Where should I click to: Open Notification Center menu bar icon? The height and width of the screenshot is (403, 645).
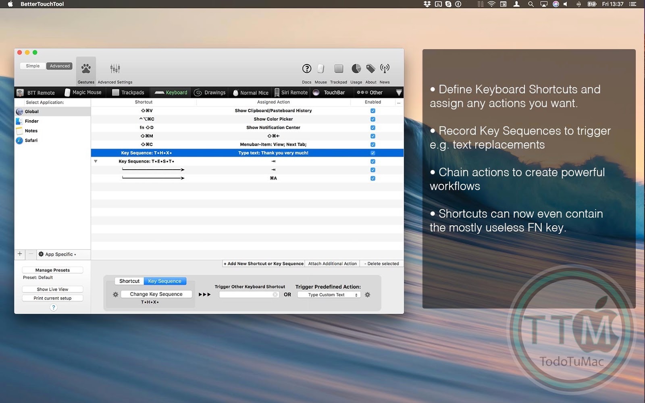[633, 4]
